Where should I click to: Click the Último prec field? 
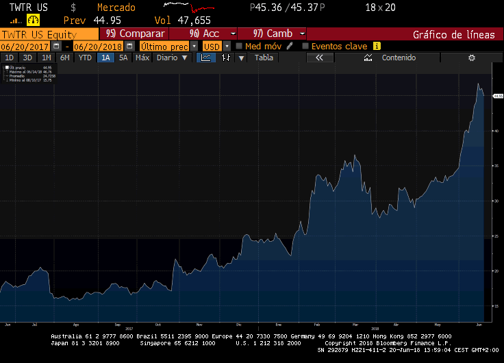point(164,47)
